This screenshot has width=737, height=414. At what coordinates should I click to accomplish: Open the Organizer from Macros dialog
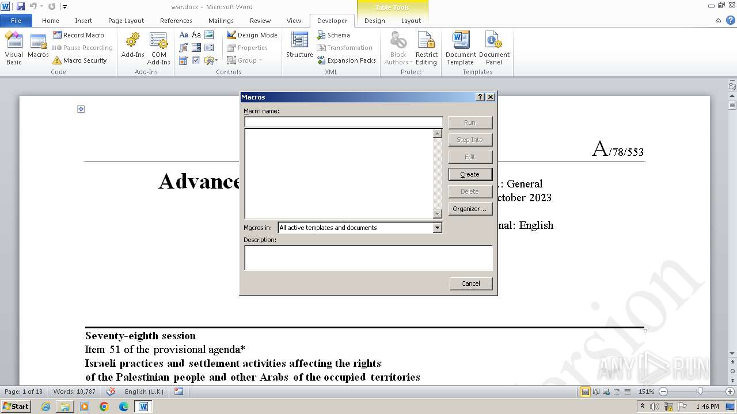[x=470, y=209]
